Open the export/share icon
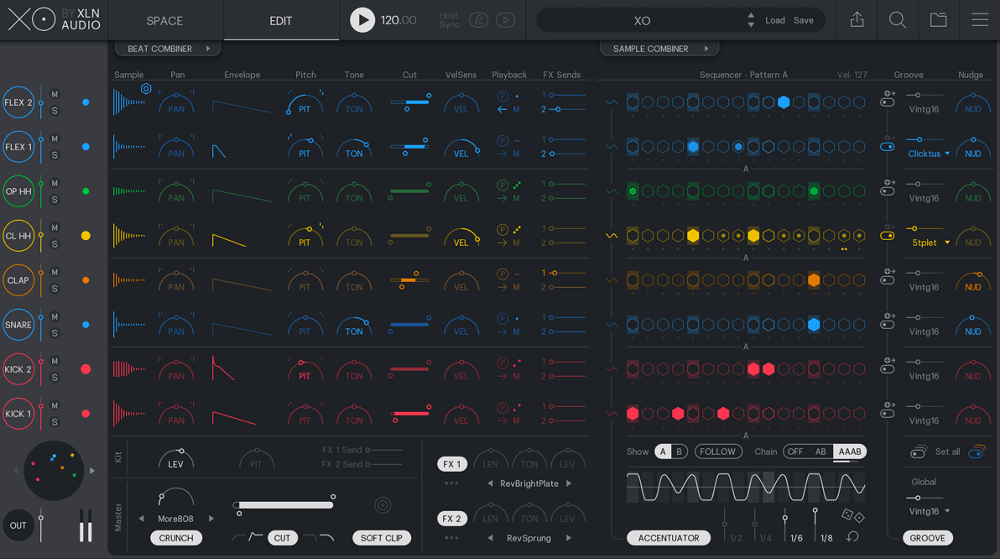Viewport: 1000px width, 559px height. tap(857, 20)
